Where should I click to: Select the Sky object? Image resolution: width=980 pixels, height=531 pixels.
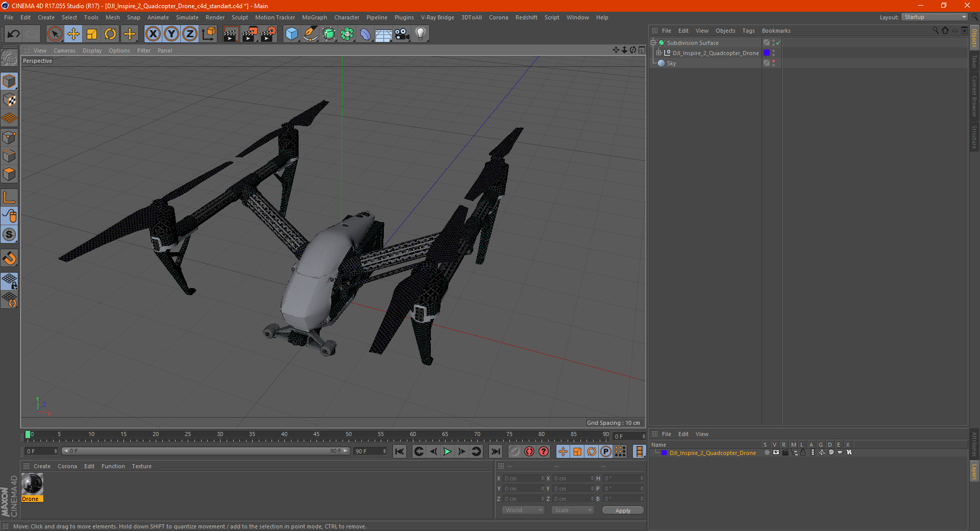tap(671, 63)
